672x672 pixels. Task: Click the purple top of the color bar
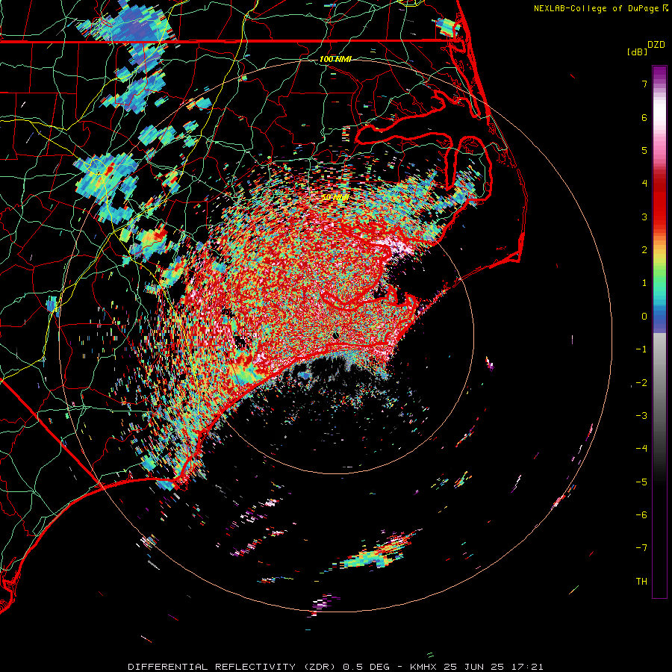[x=659, y=72]
